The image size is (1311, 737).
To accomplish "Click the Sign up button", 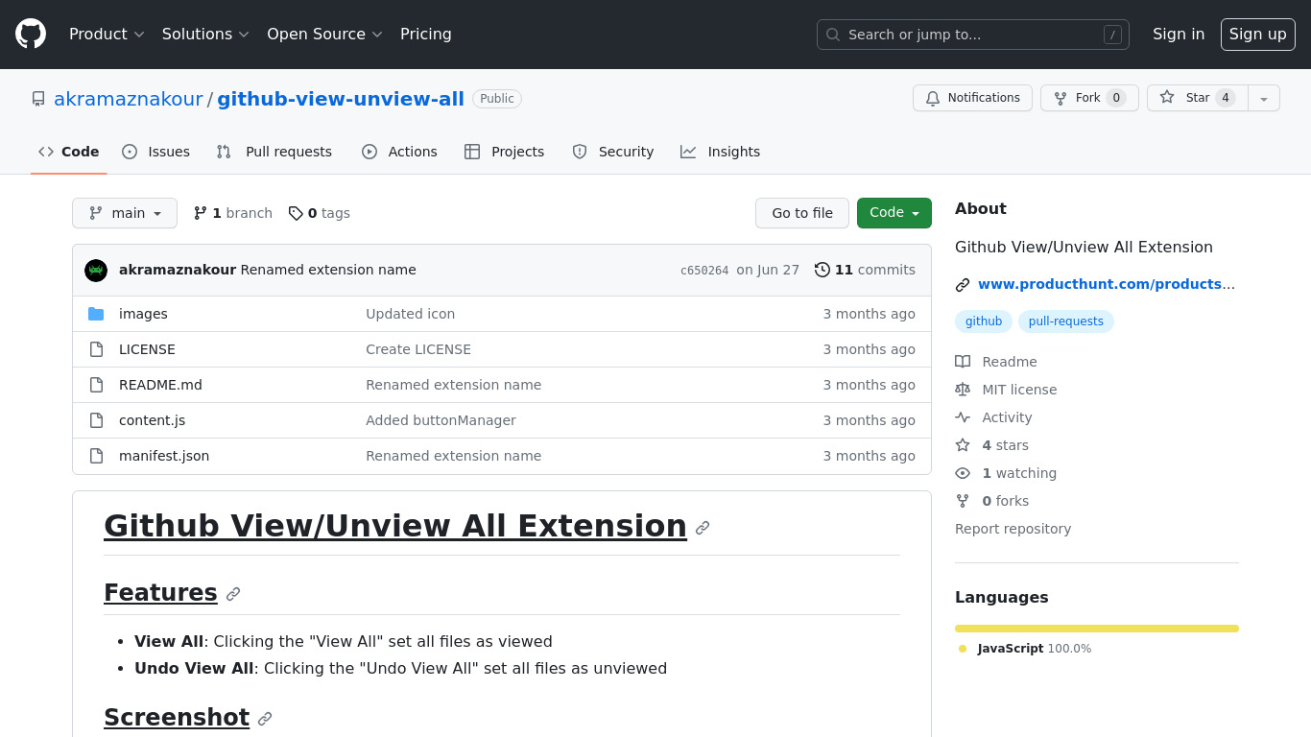I will pyautogui.click(x=1257, y=35).
